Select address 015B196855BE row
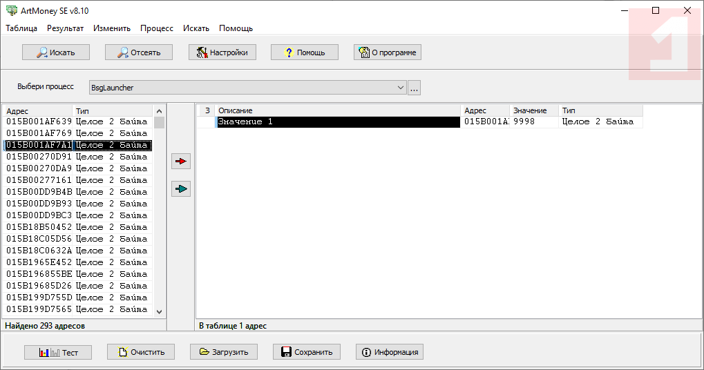Screen dimensions: 704x370 pos(78,273)
